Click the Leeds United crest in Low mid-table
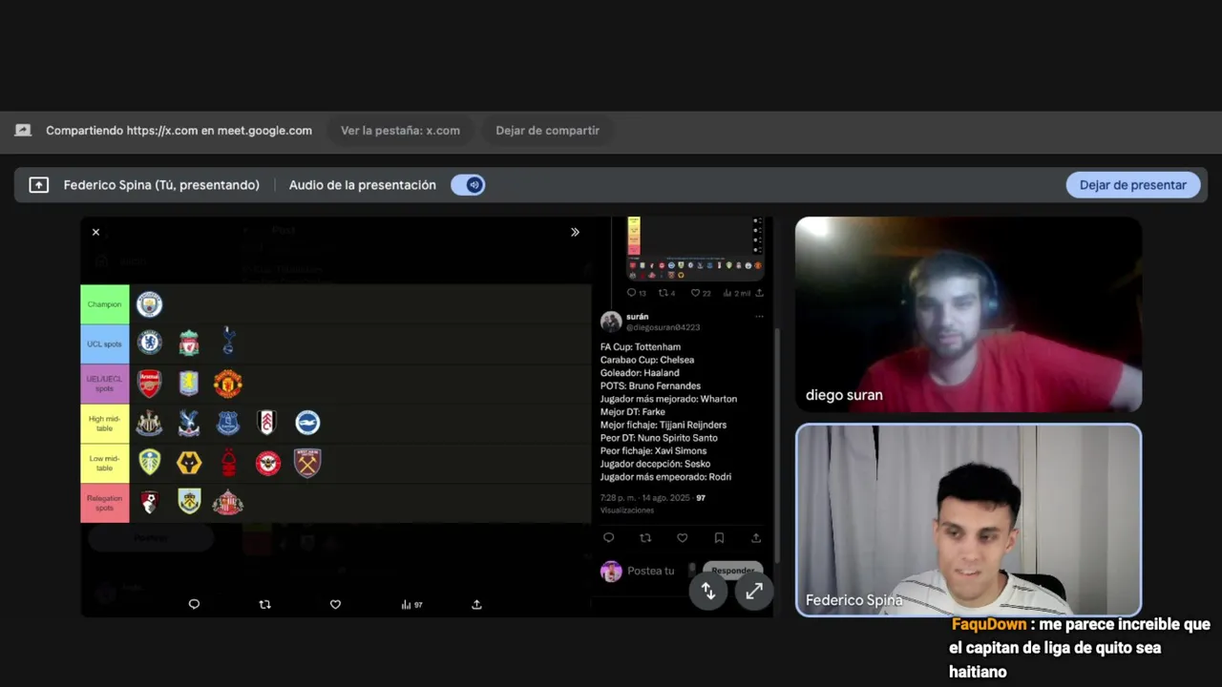Viewport: 1222px width, 687px height. (149, 463)
